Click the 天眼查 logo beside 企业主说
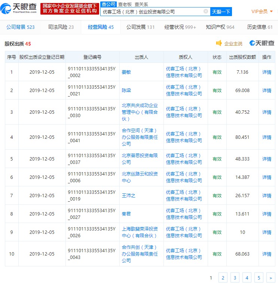 (262, 43)
